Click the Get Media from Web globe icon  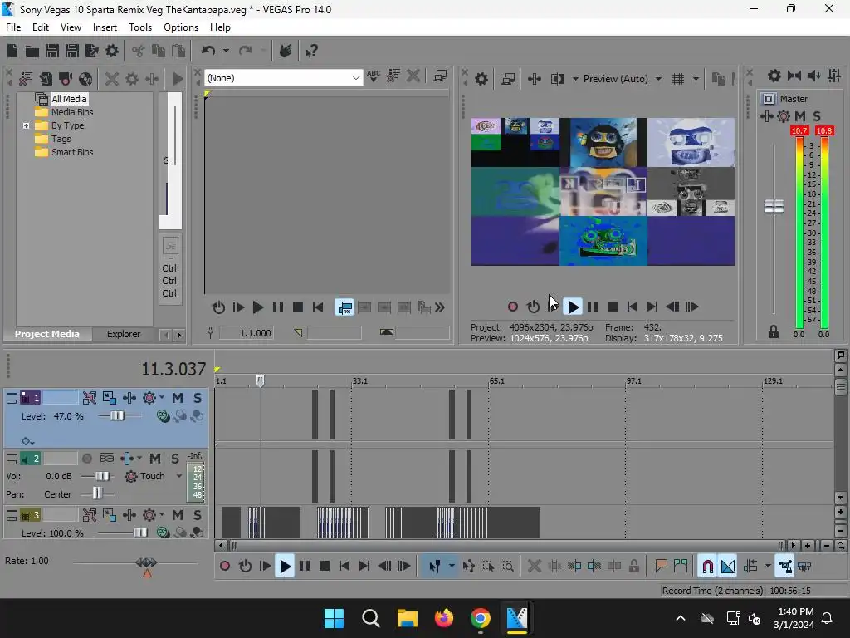click(85, 79)
